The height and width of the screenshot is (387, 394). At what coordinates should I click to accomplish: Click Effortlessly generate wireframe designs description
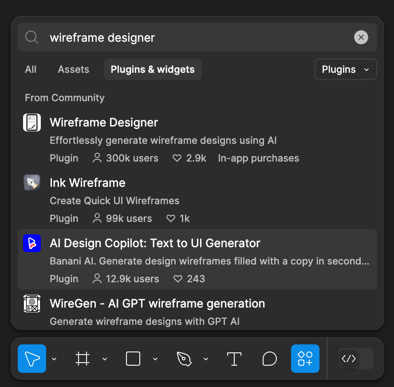click(163, 141)
